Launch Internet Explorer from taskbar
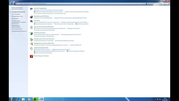 [17, 99]
